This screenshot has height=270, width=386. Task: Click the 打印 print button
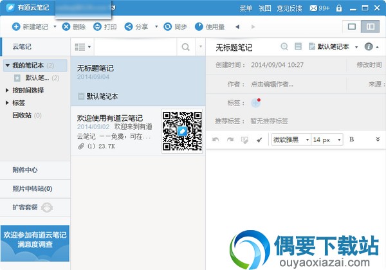click(x=105, y=26)
